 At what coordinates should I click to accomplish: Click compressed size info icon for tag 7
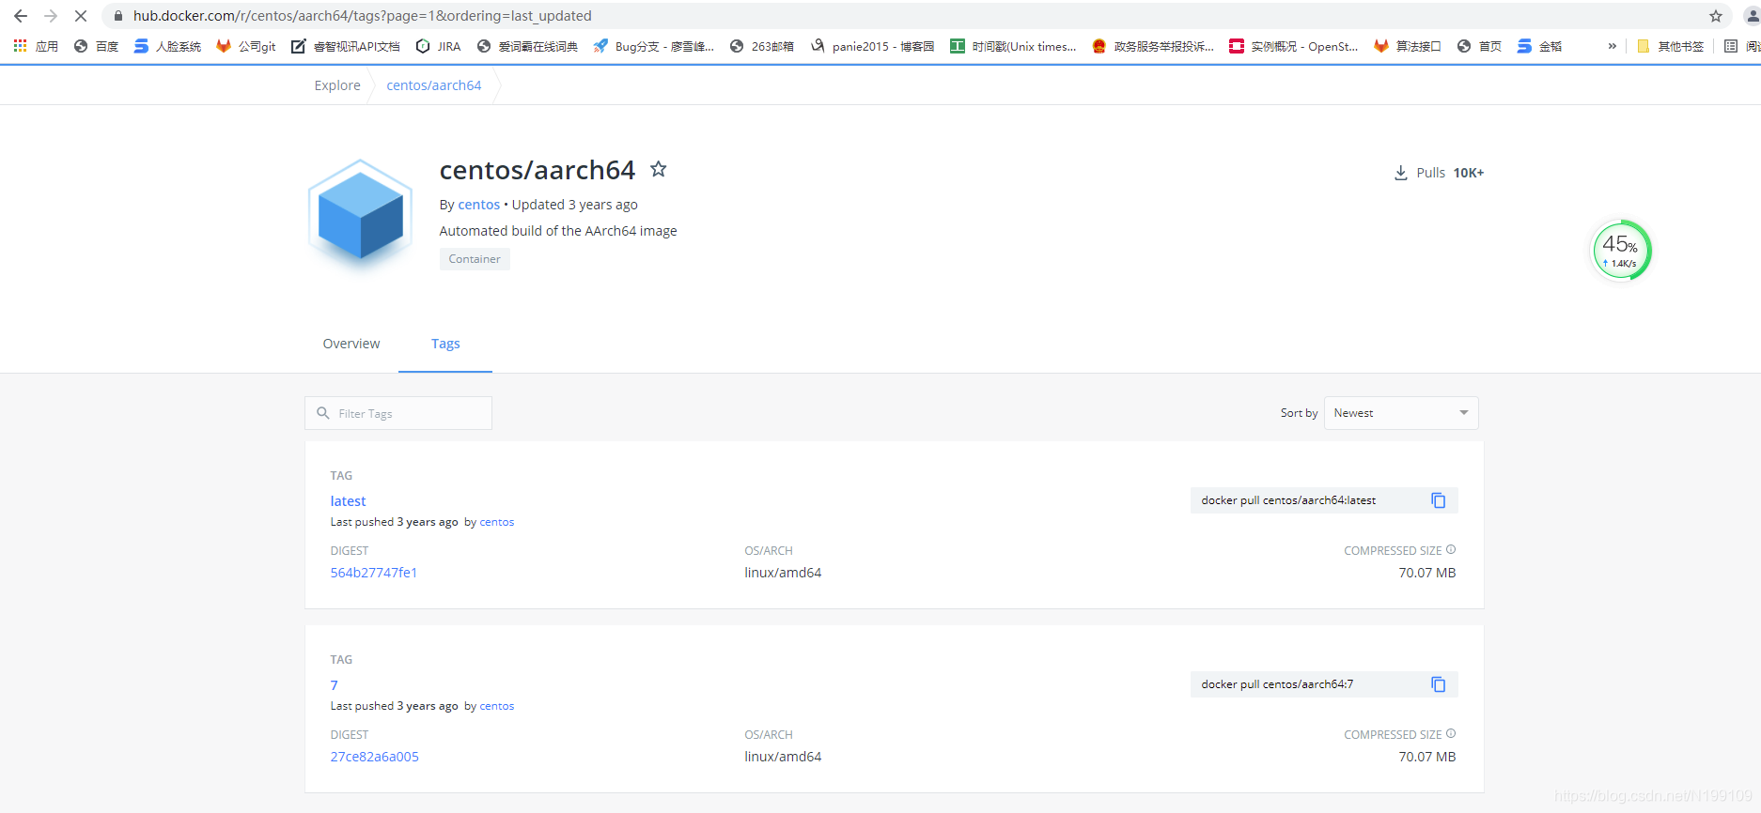click(1451, 734)
